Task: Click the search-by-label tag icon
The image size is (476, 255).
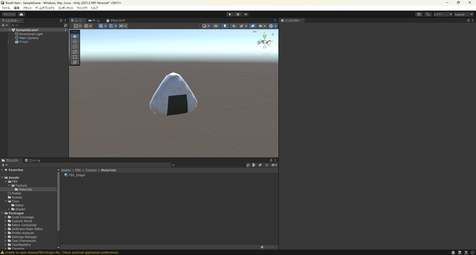Action: 260,165
